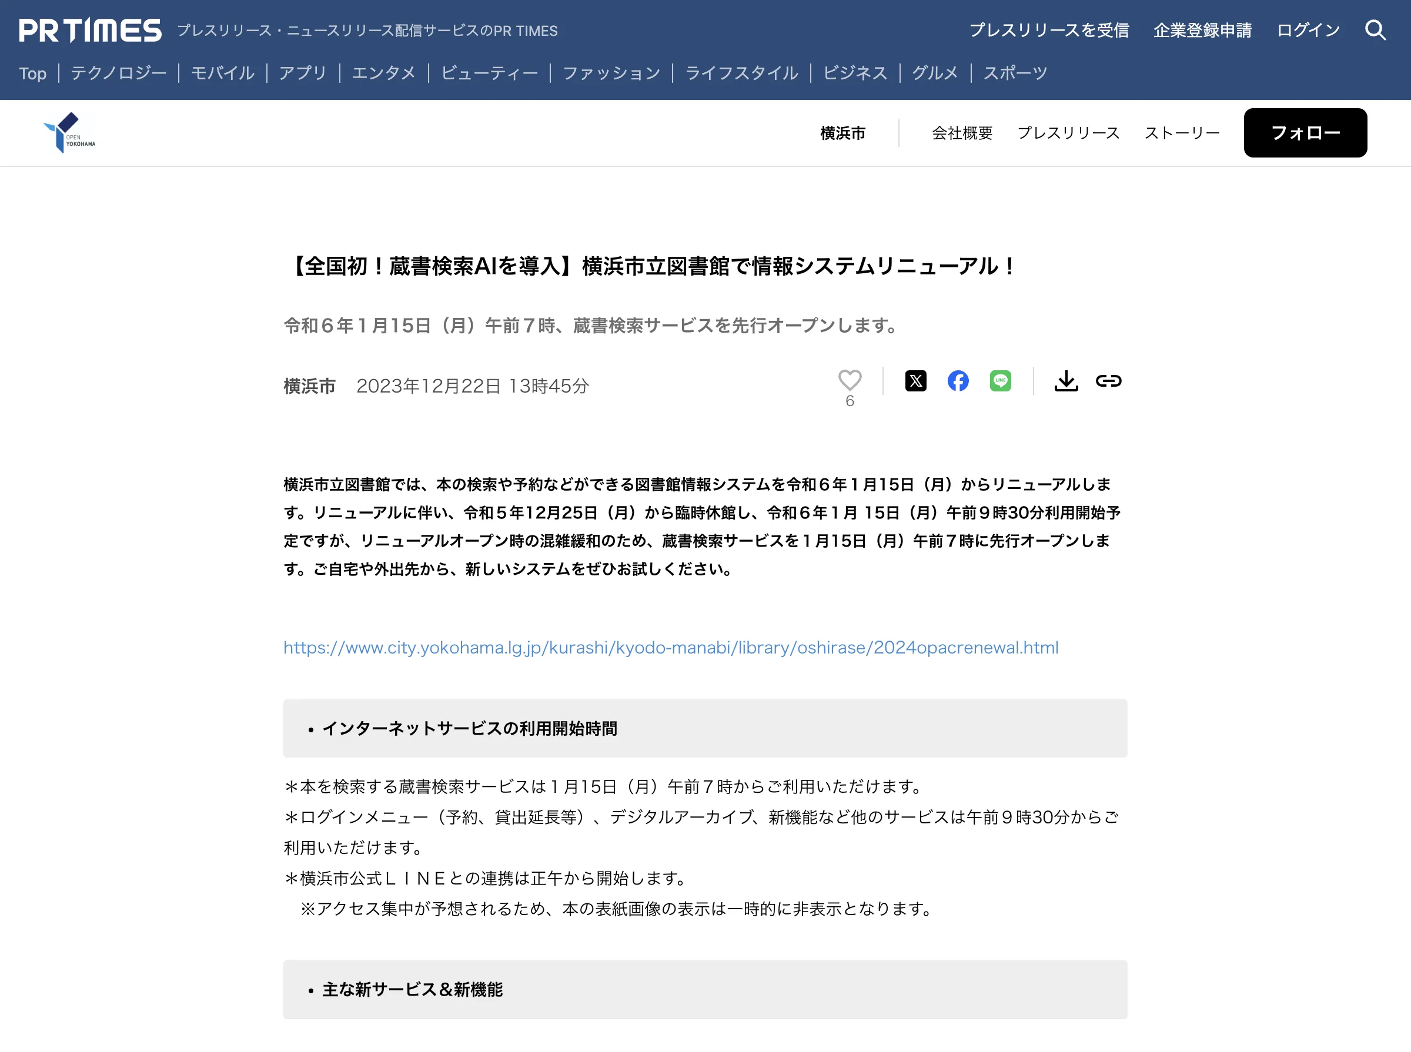Go to グルメ category
1411x1052 pixels.
point(935,73)
